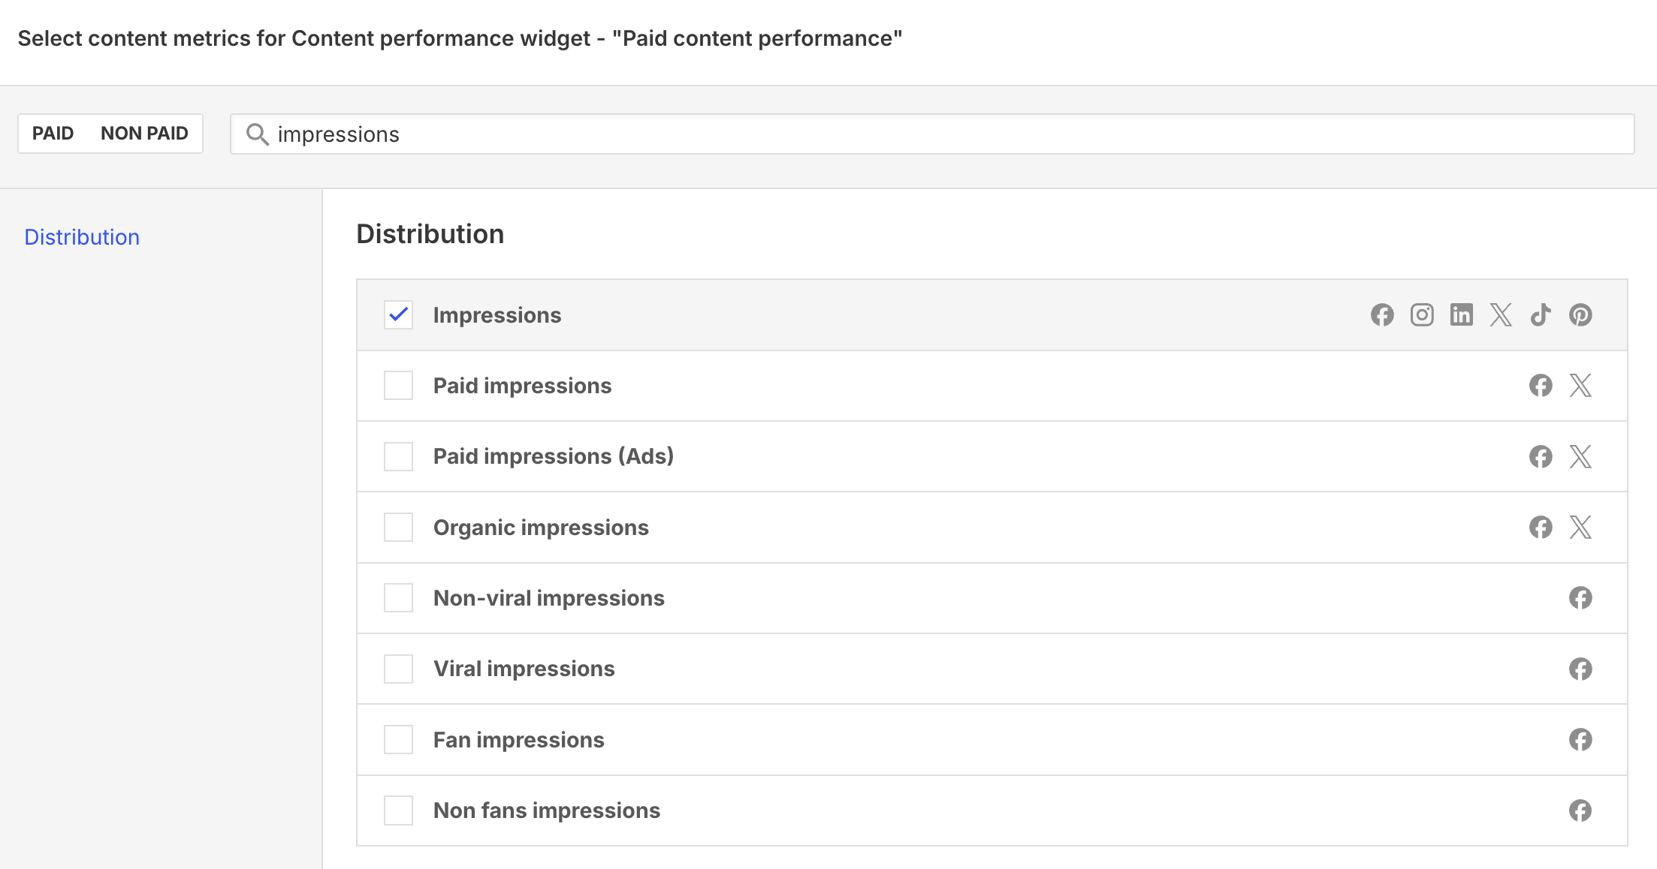
Task: Click Facebook icon in Organic impressions row
Action: (x=1541, y=527)
